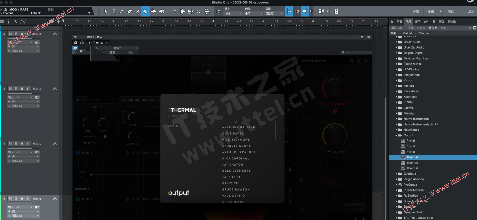Sort the browser by 文件夹
Screen dimensions: 477x220
pos(421,28)
